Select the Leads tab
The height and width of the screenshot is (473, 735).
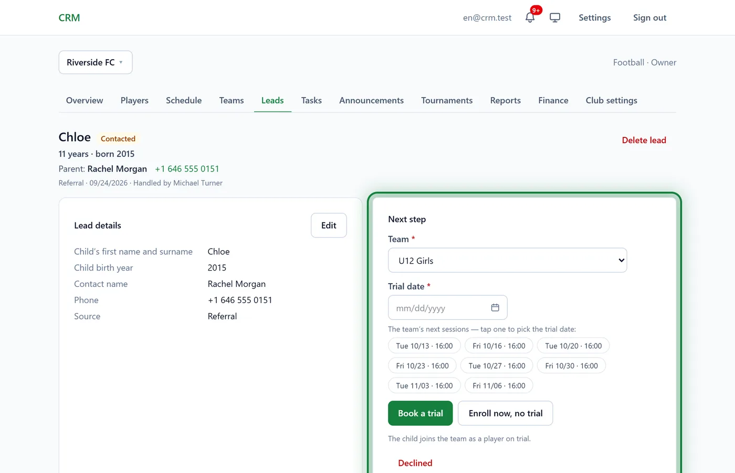tap(272, 100)
